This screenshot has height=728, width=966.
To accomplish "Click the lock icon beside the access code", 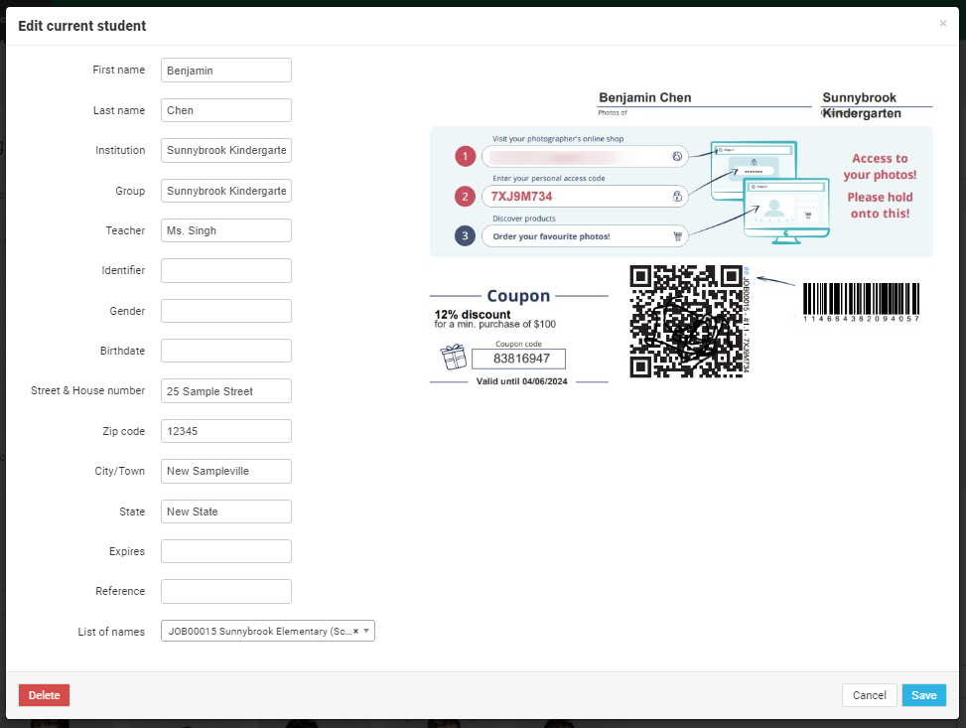I will click(x=677, y=196).
